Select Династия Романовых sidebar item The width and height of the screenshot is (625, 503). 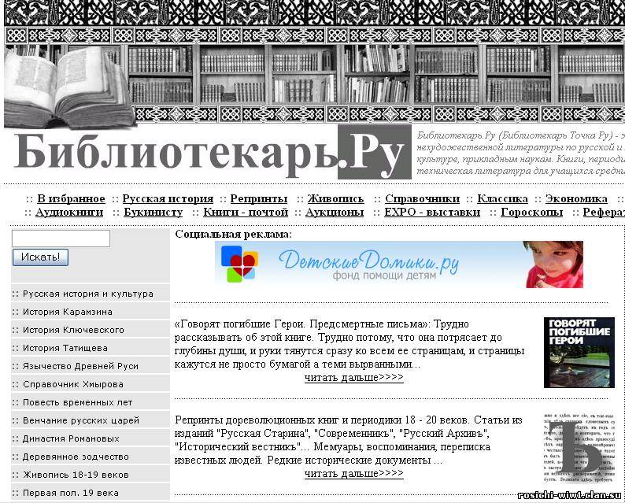(x=91, y=438)
